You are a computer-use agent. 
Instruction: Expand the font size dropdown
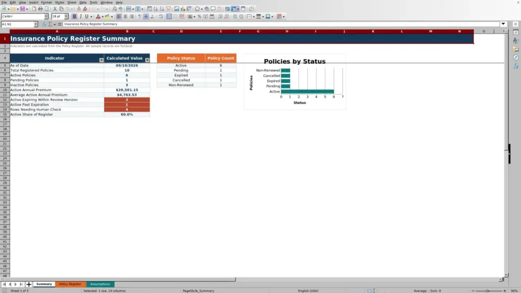tap(66, 17)
